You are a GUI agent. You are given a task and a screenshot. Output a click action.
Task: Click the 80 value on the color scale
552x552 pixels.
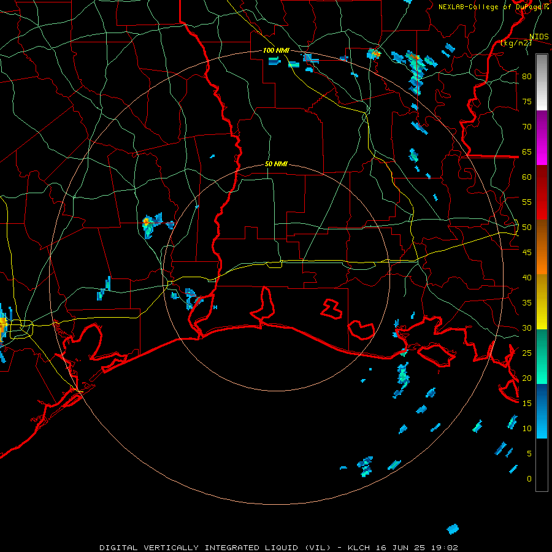click(x=527, y=77)
